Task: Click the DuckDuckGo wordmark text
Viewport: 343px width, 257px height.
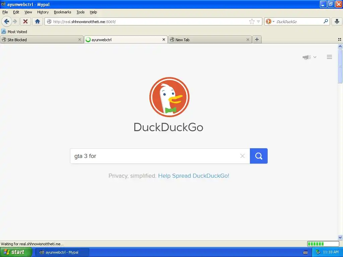Action: 168,127
